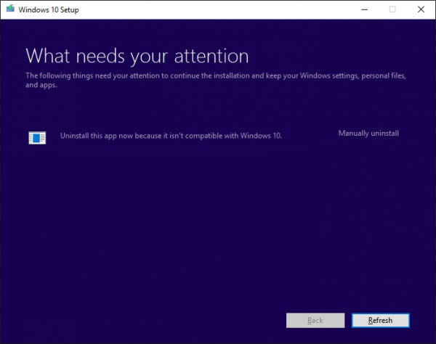Image resolution: width=436 pixels, height=344 pixels.
Task: Click the disabled maximize button
Action: pos(392,9)
